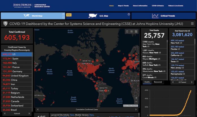Switch to the U.S. Map tab
197x117 pixels.
[98, 16]
